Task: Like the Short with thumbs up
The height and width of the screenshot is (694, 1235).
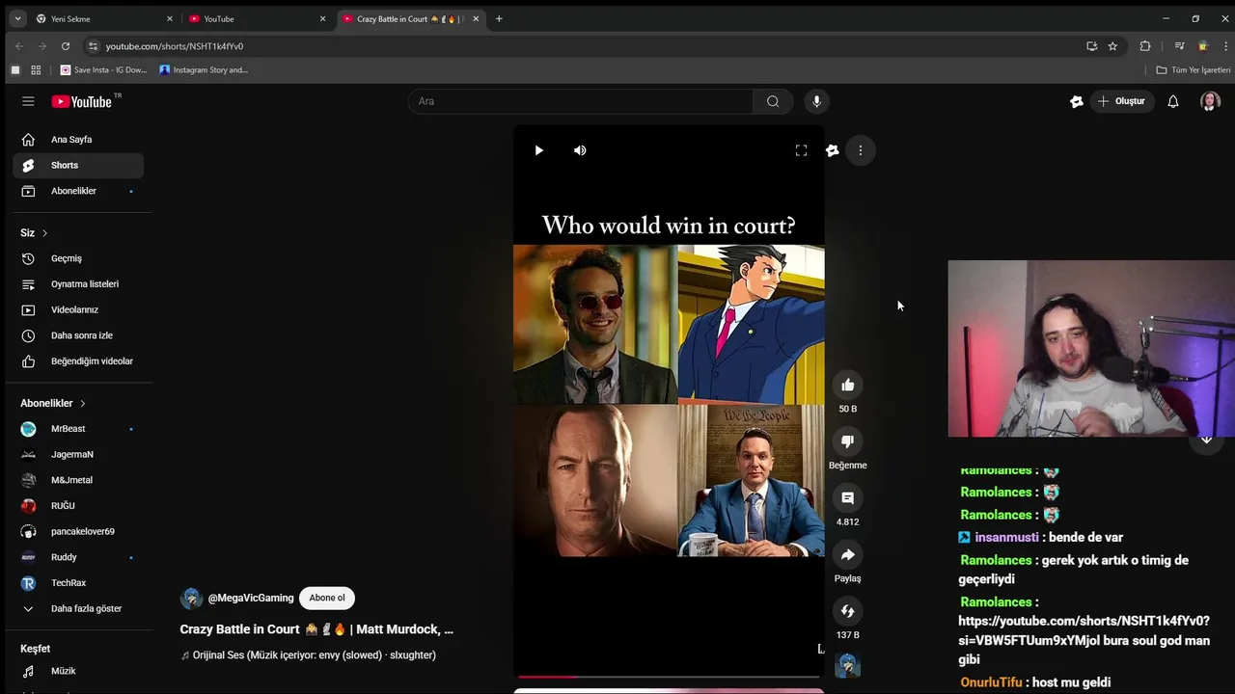Action: click(x=847, y=386)
